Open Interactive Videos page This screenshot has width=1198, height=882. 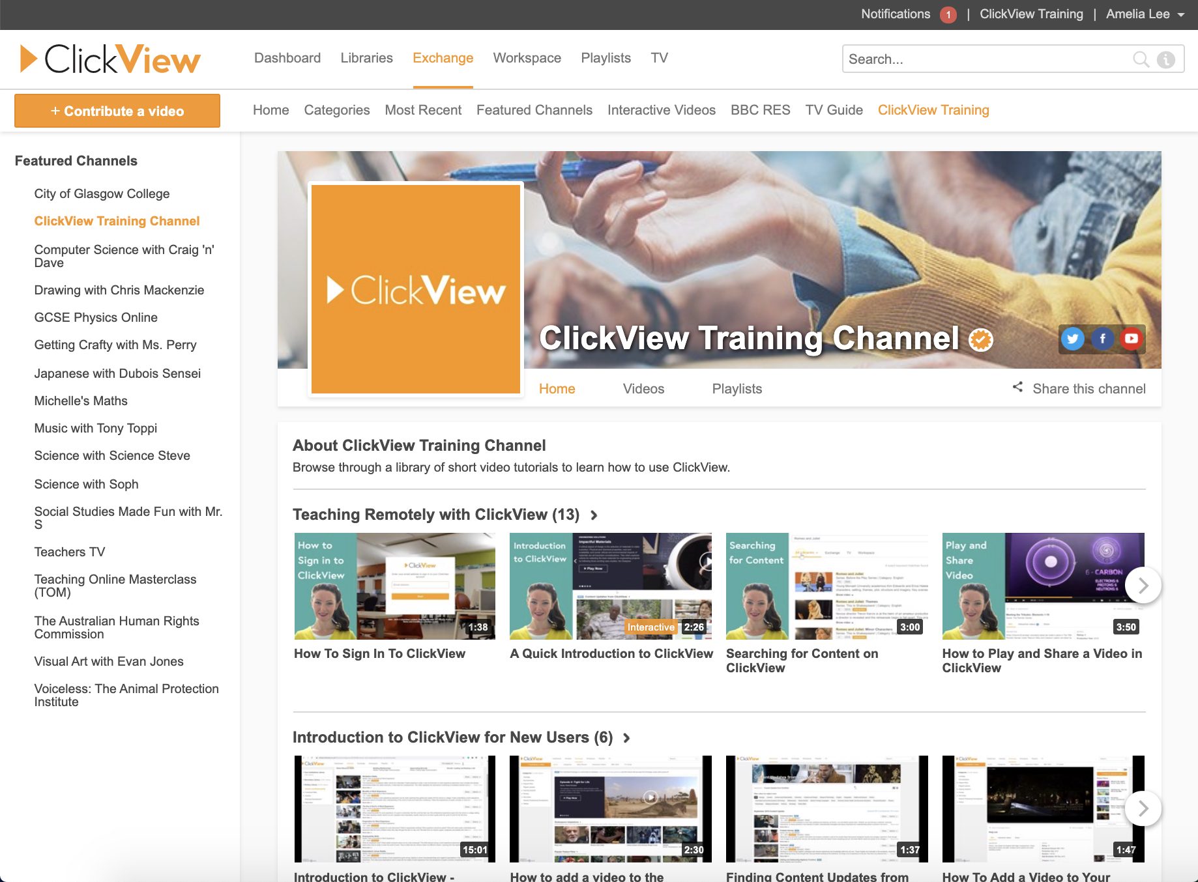coord(661,110)
